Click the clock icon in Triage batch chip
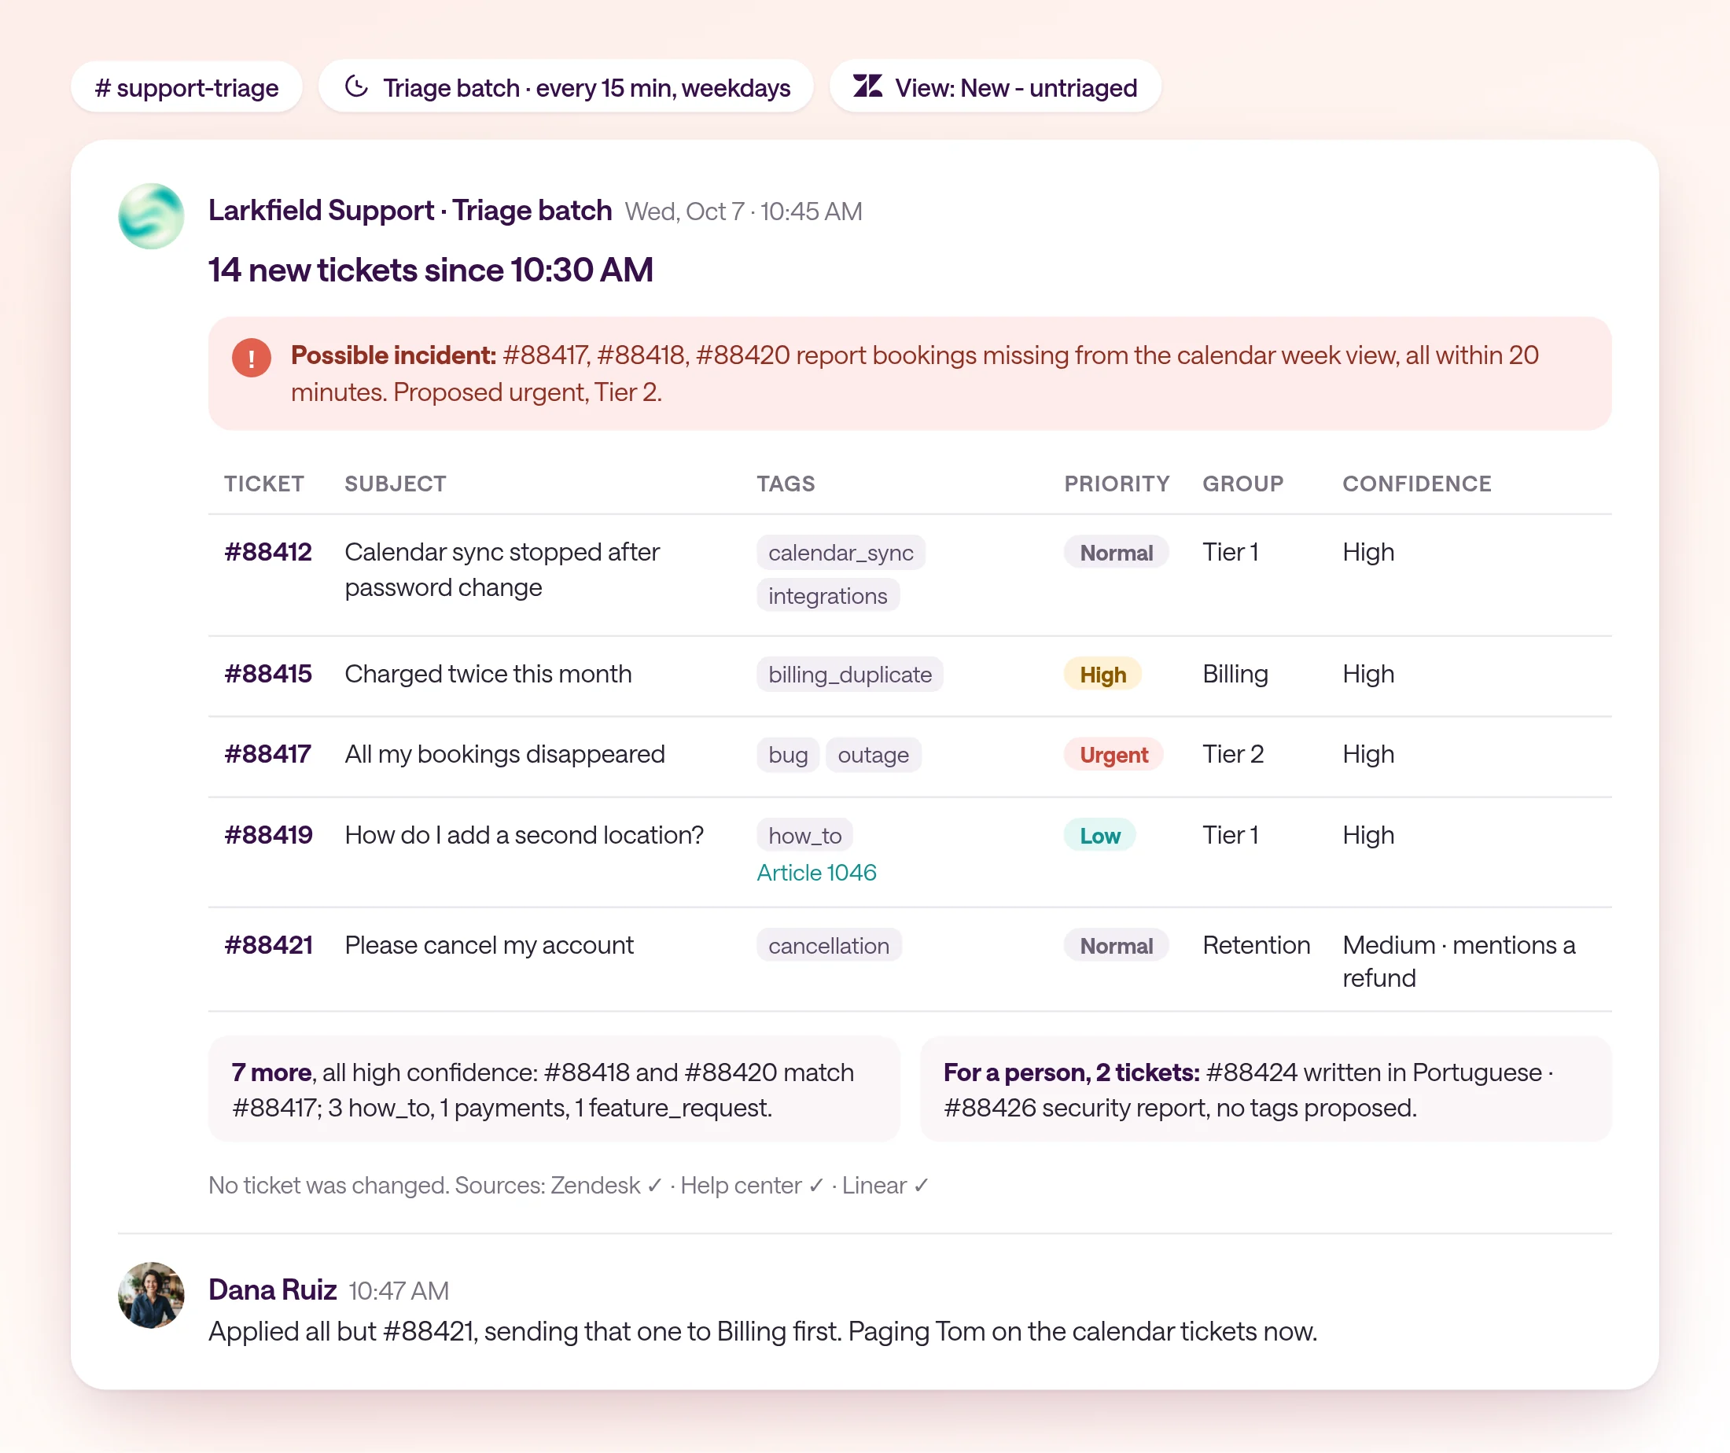1730x1453 pixels. (x=356, y=86)
